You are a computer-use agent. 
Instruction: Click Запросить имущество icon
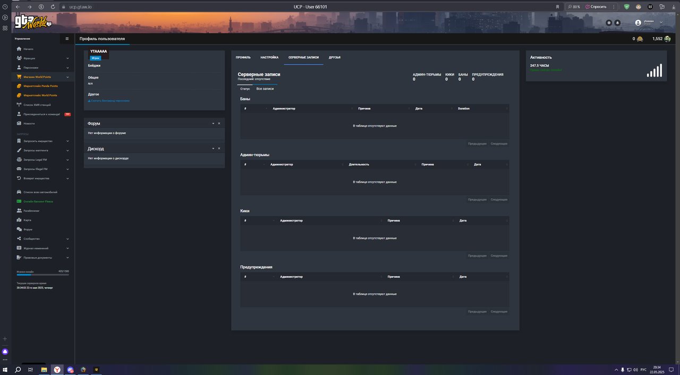[x=19, y=141]
